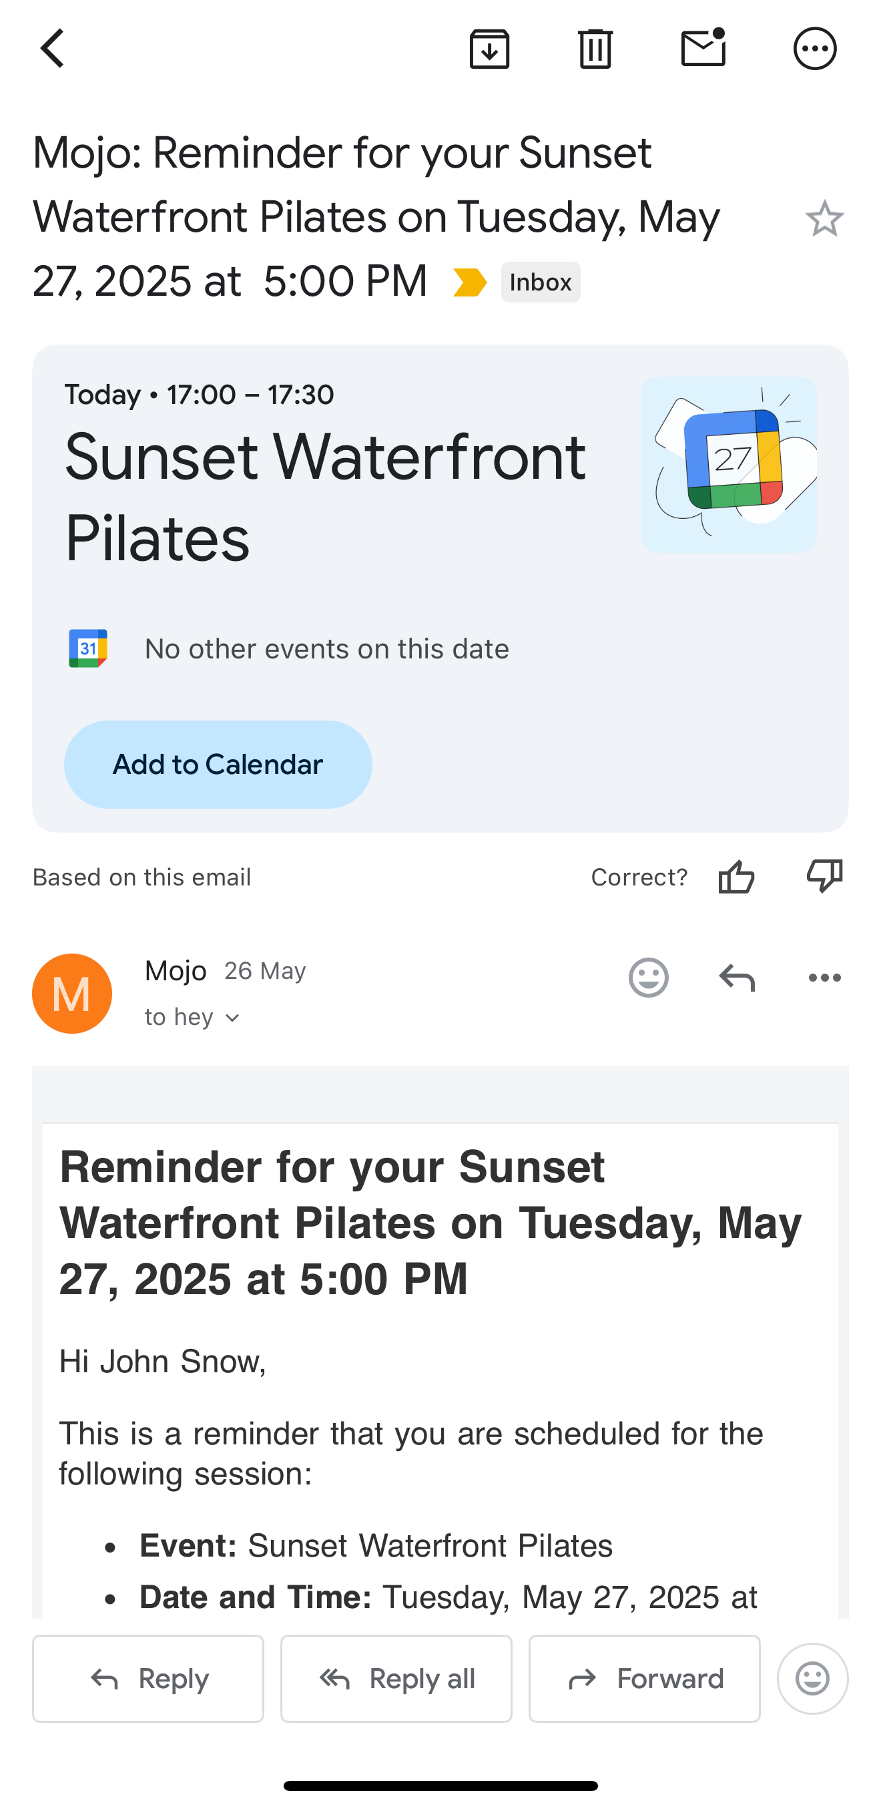
Task: Give thumbs up for correct event
Action: 736,877
